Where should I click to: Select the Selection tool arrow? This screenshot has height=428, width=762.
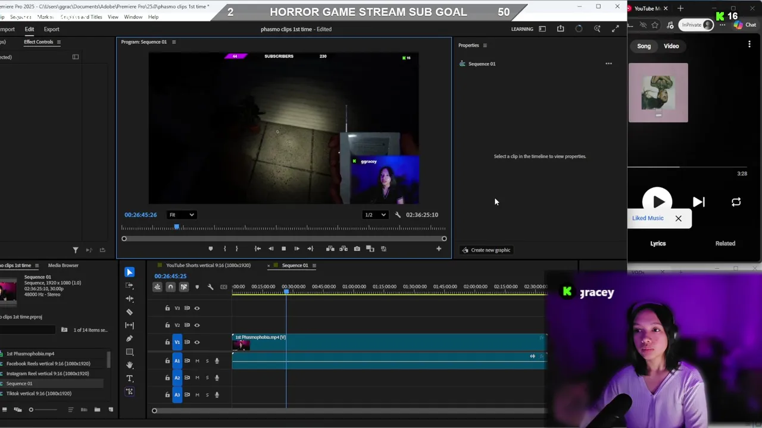[x=129, y=272]
